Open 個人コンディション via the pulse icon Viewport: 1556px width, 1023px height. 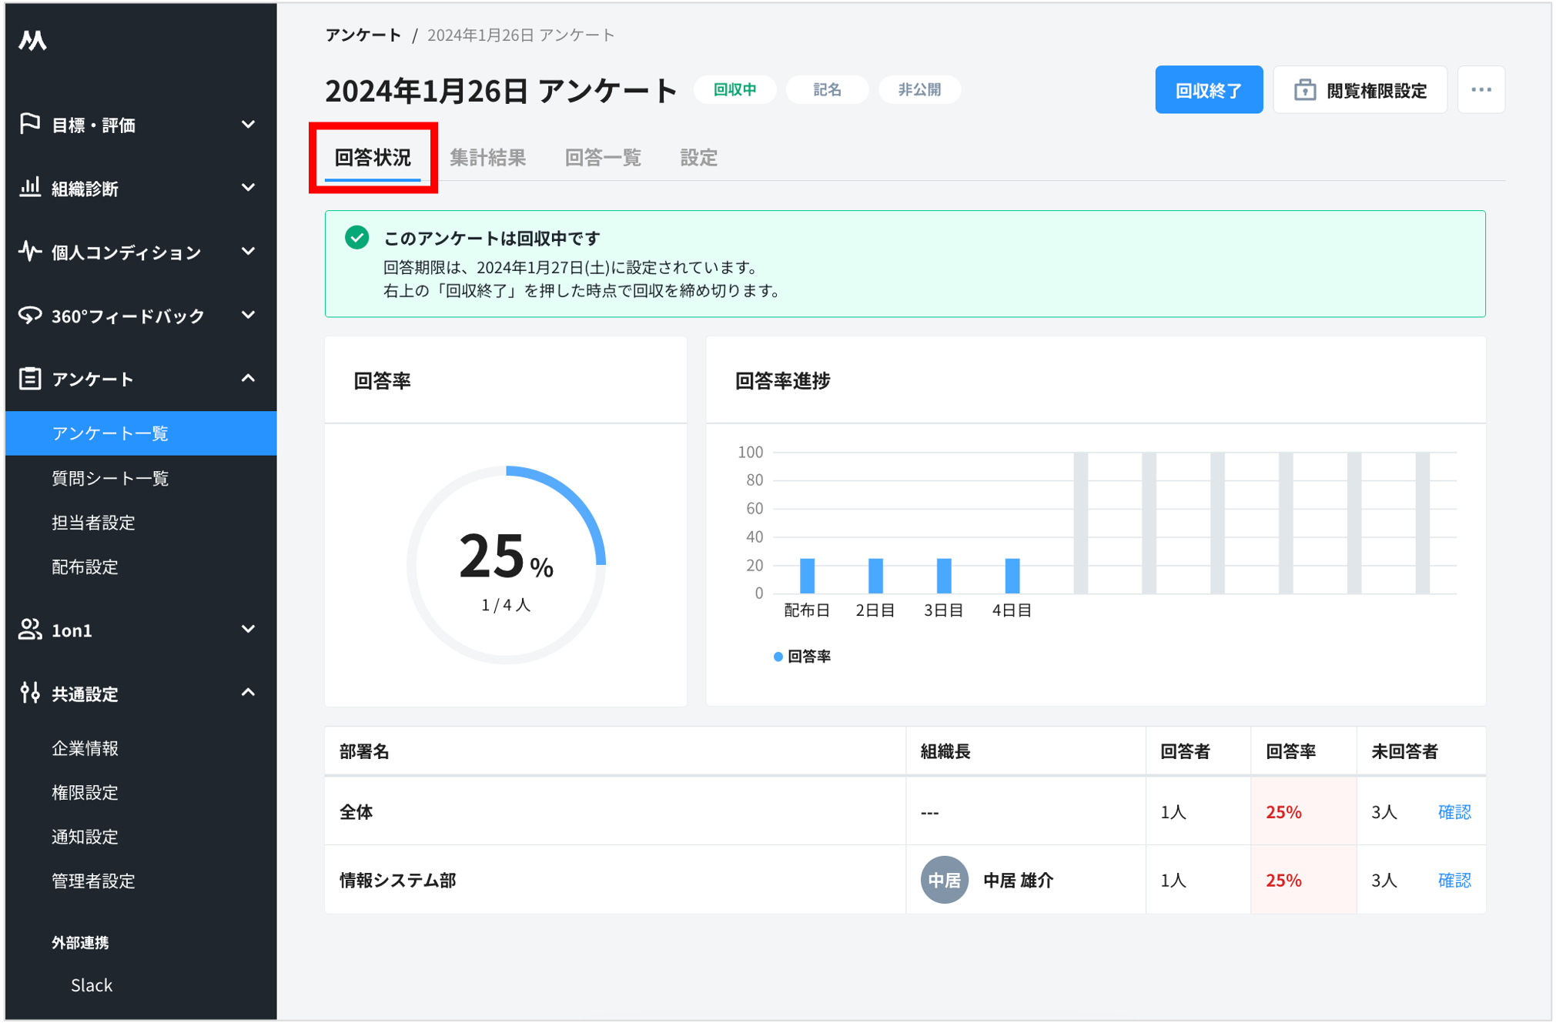(29, 252)
